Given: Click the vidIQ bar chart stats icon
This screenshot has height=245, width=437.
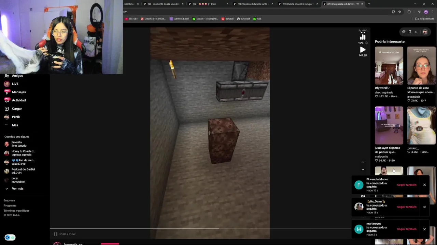Looking at the screenshot, I should (363, 37).
